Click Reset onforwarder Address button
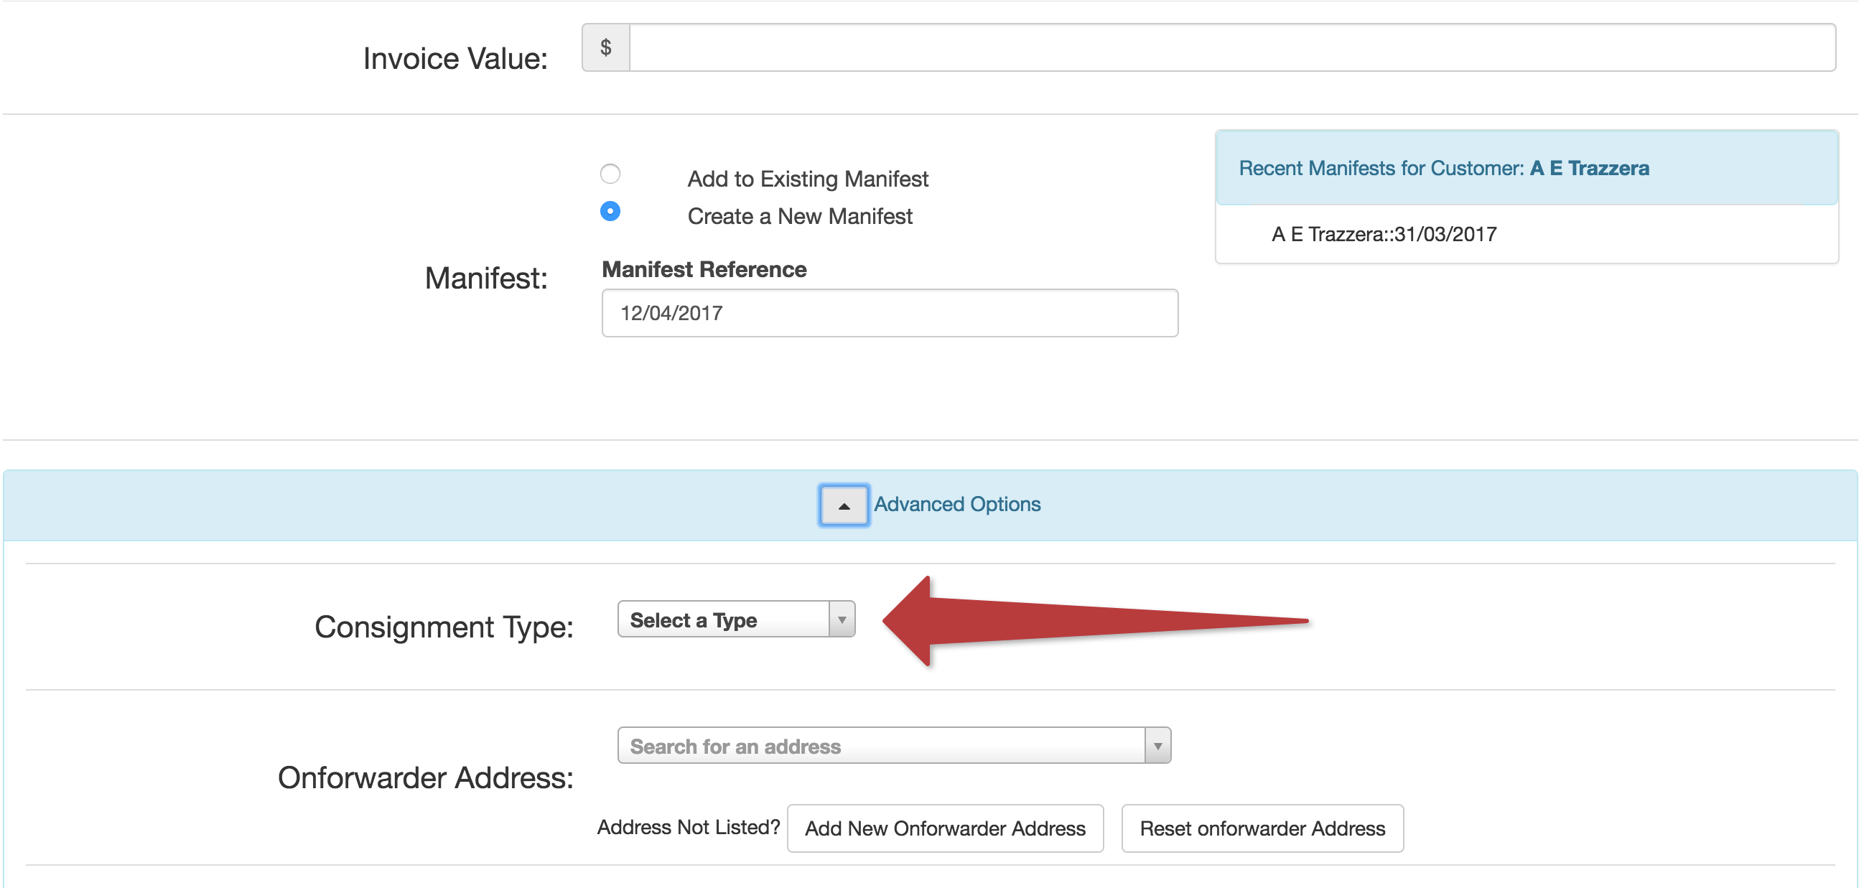The image size is (1864, 888). click(x=1262, y=828)
